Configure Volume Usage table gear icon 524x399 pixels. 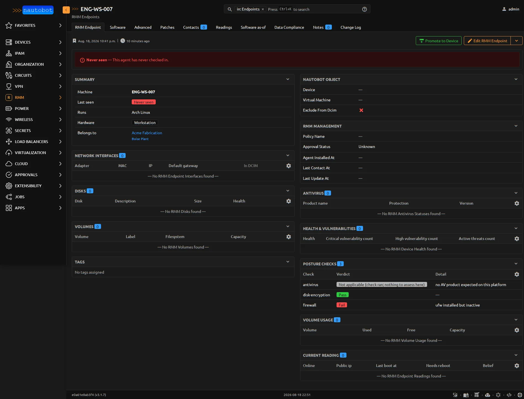pyautogui.click(x=517, y=330)
